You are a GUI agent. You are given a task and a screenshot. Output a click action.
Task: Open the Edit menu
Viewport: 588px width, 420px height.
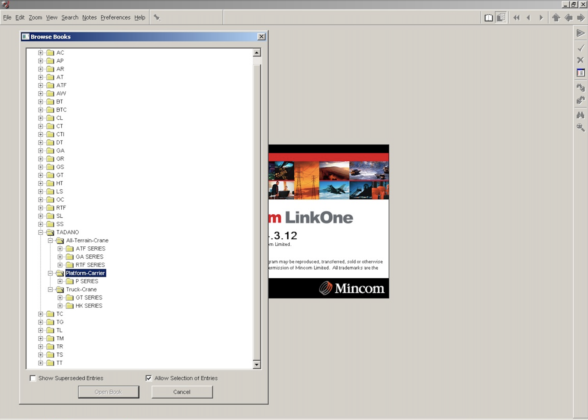(x=20, y=17)
